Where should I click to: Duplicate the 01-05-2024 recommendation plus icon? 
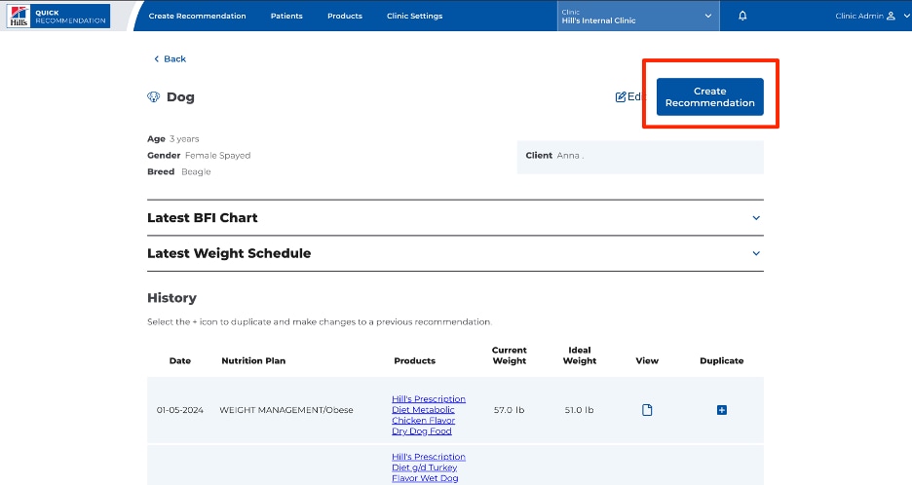pyautogui.click(x=721, y=410)
